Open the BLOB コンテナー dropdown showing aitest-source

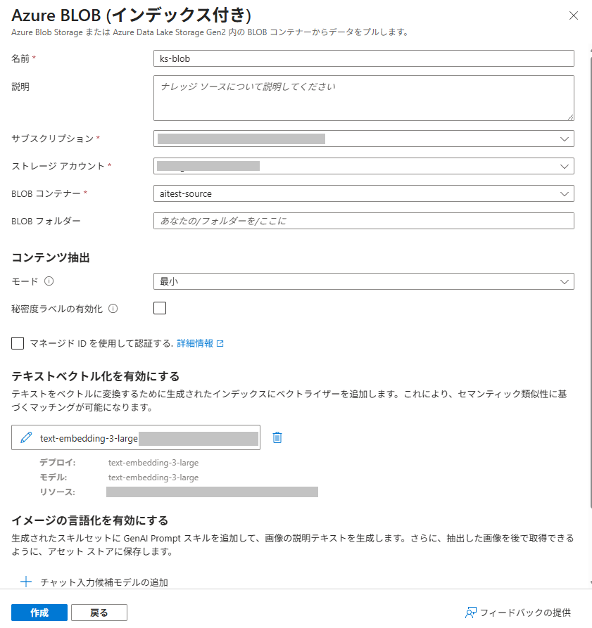tap(363, 193)
